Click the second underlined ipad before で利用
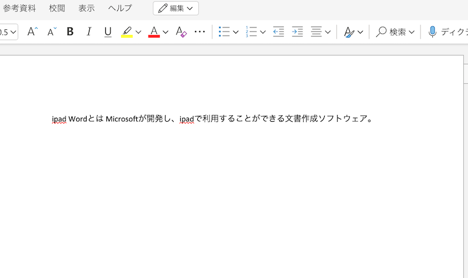Viewport: 468px width, 278px height. click(187, 119)
